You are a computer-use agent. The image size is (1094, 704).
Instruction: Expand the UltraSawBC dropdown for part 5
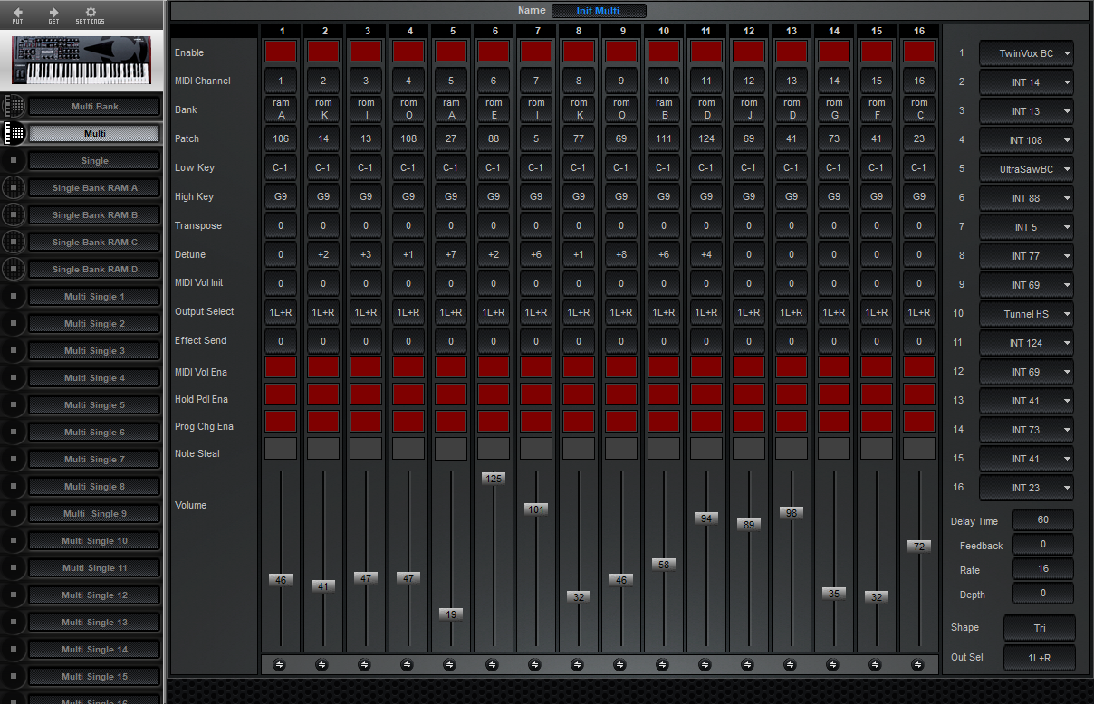coord(1026,169)
